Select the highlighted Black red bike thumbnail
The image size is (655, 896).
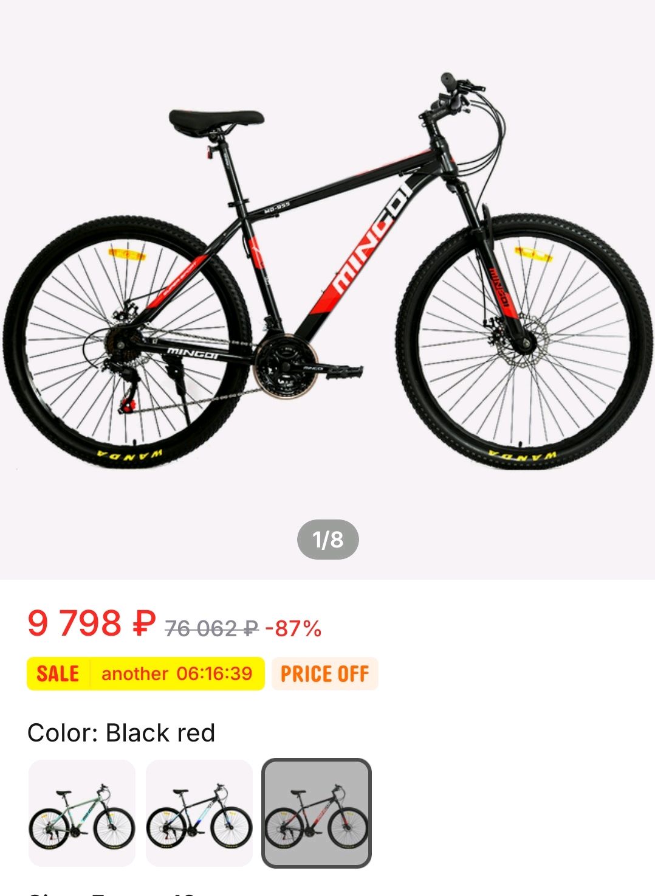pos(317,813)
